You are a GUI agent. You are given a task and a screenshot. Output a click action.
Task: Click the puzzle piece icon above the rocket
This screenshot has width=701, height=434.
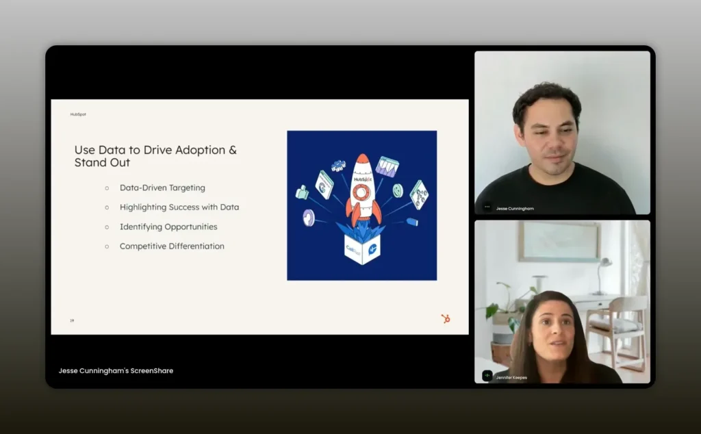338,166
